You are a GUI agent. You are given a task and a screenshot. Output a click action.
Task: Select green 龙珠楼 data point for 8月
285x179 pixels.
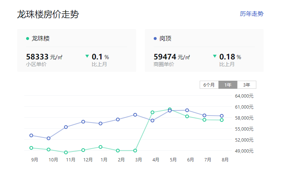(222, 120)
